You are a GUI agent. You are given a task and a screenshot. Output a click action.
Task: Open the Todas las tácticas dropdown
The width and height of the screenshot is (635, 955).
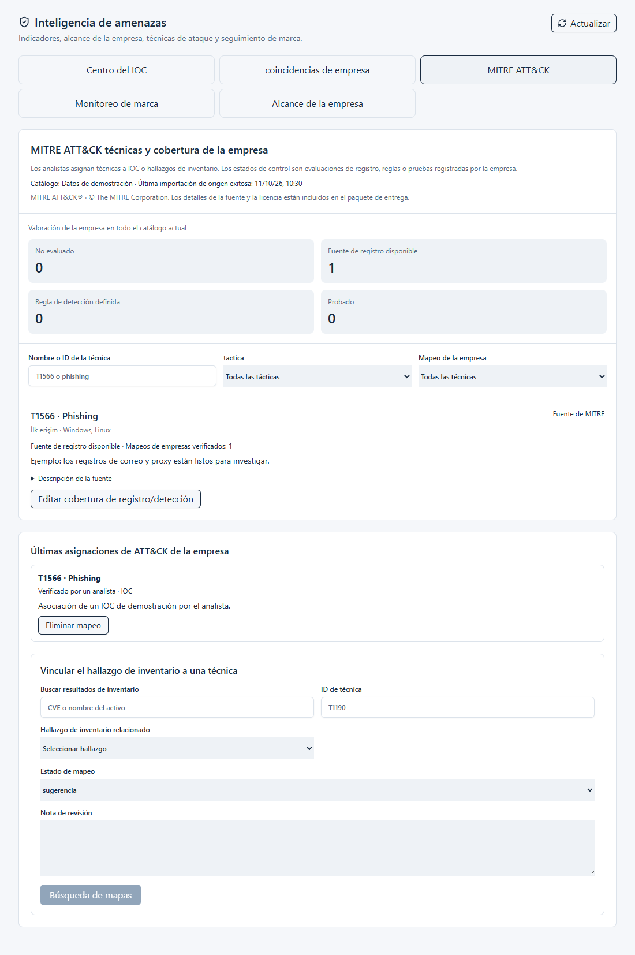317,376
